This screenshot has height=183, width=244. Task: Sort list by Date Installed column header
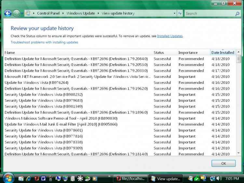click(223, 53)
